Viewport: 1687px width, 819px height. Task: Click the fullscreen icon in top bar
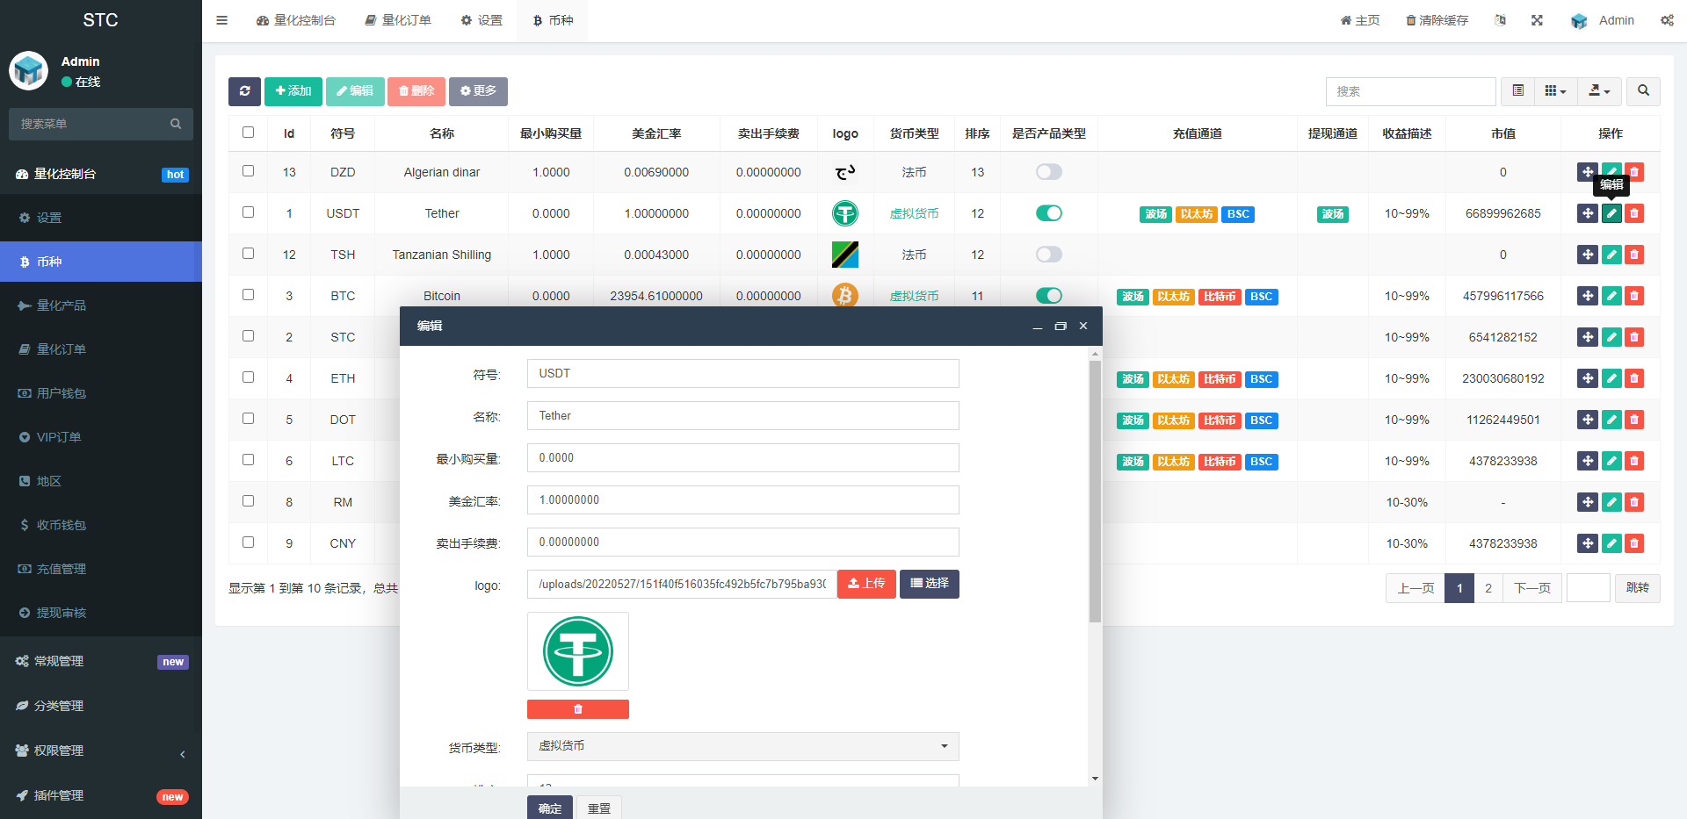tap(1537, 20)
